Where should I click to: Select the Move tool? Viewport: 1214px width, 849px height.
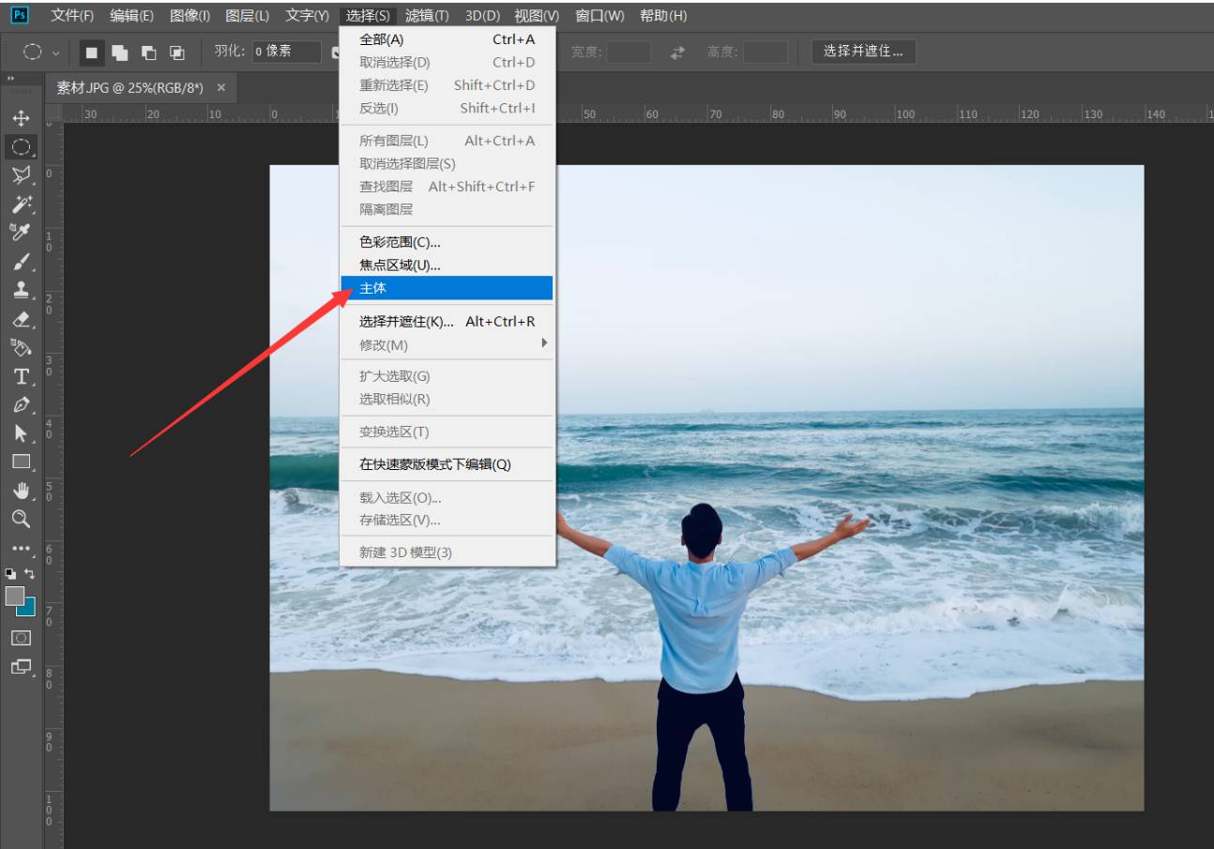tap(22, 118)
